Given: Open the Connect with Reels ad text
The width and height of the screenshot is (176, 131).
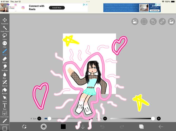Looking at the screenshot, I should (36, 7).
